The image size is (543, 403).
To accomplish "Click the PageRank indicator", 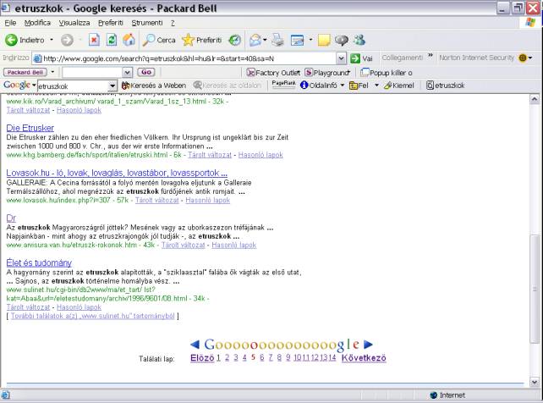I will click(x=283, y=84).
